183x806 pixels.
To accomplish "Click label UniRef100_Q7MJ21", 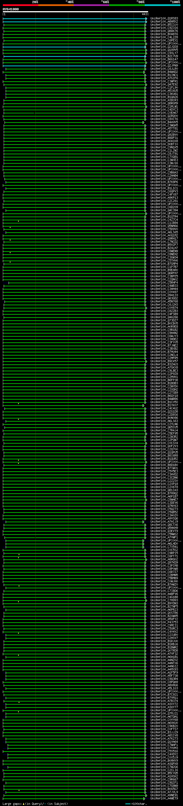I will coord(164,714).
